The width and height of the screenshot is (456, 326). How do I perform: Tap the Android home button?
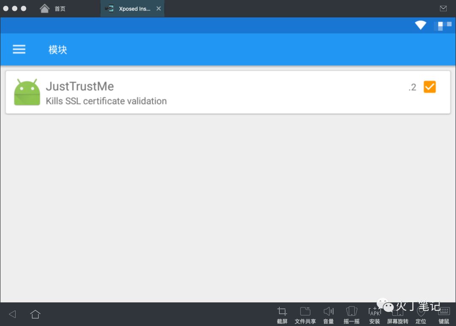pyautogui.click(x=35, y=314)
